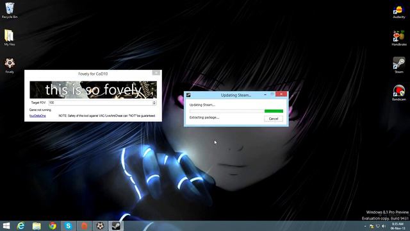Open the My Files folder icon
The height and width of the screenshot is (231, 410).
click(10, 37)
